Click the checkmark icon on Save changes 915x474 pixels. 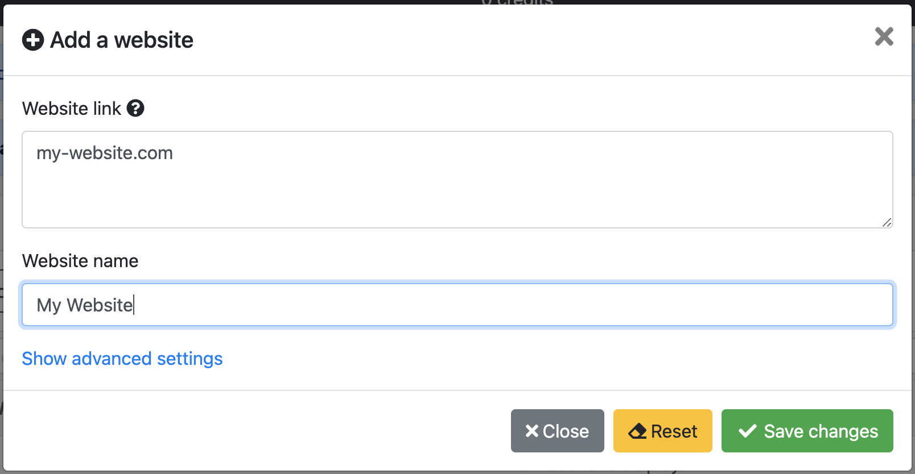point(748,431)
